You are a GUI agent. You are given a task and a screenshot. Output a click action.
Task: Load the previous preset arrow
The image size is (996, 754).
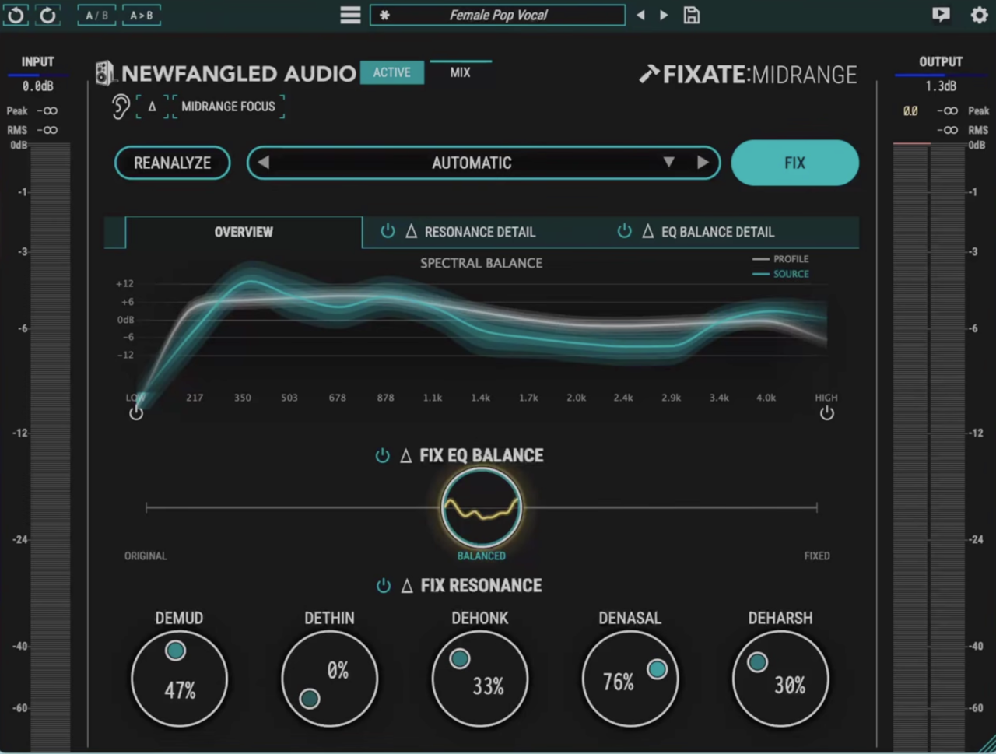click(640, 15)
